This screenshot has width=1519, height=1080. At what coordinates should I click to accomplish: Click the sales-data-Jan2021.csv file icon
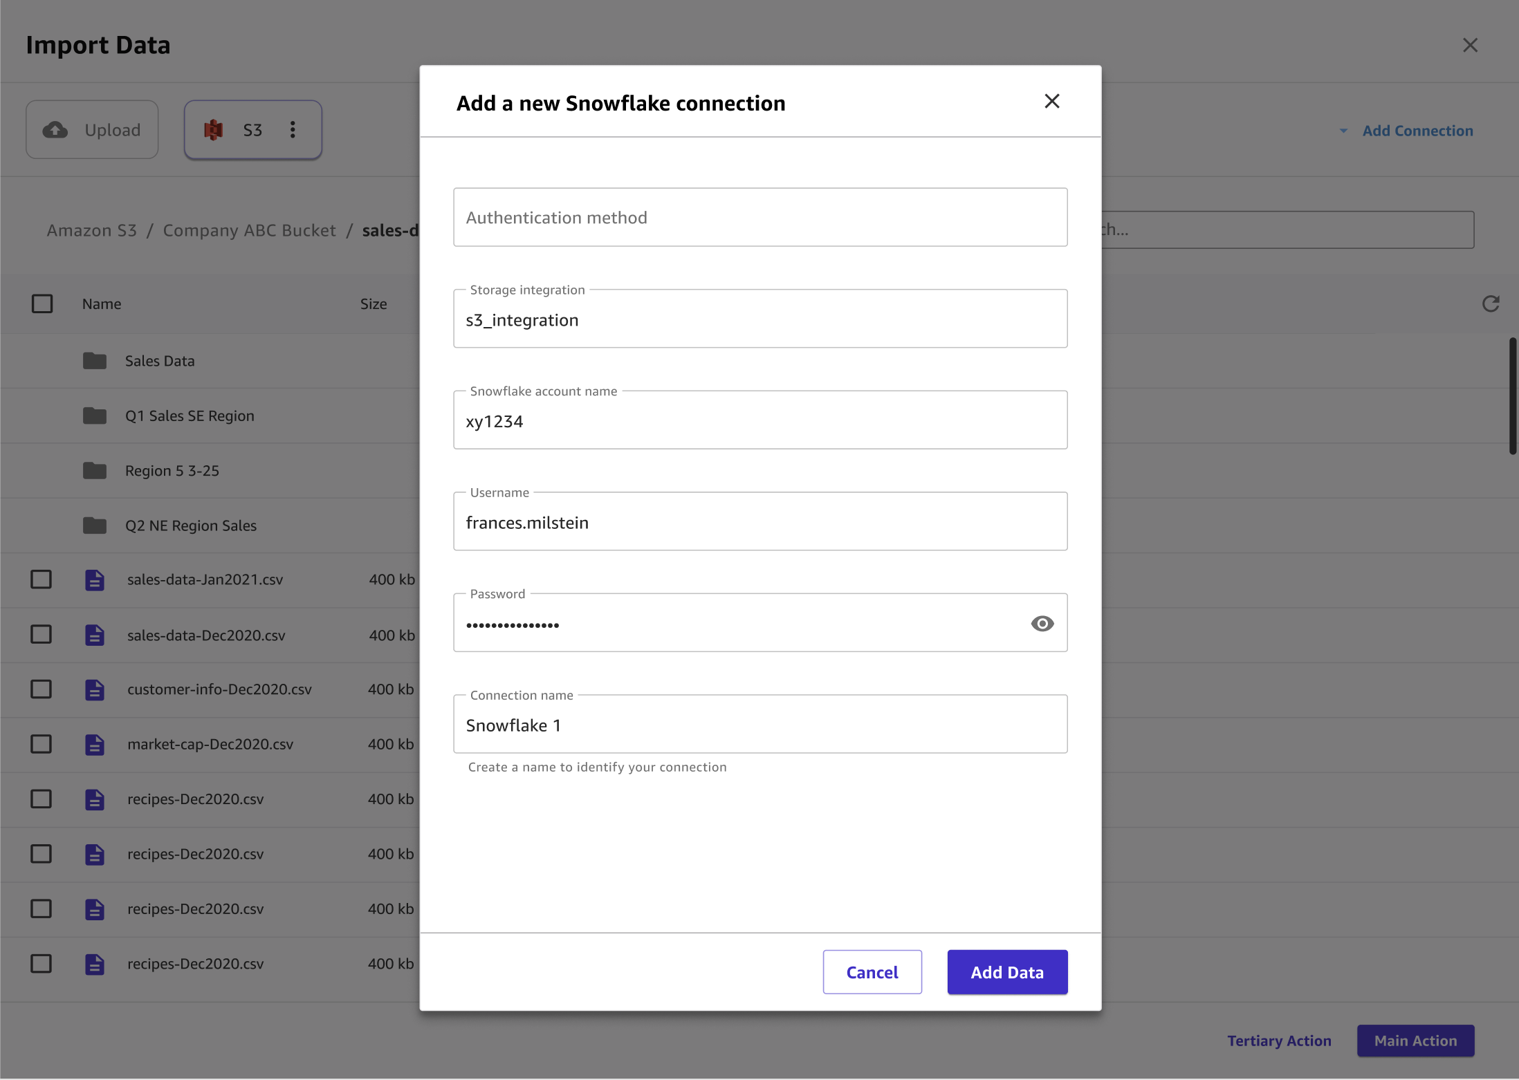coord(95,579)
